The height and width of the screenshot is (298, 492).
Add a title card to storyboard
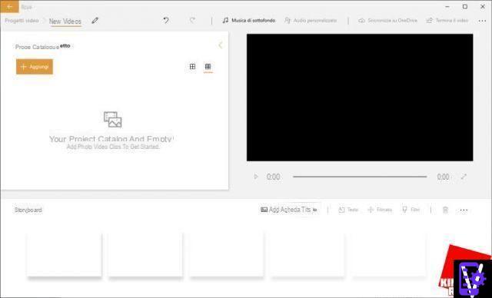[x=289, y=210]
